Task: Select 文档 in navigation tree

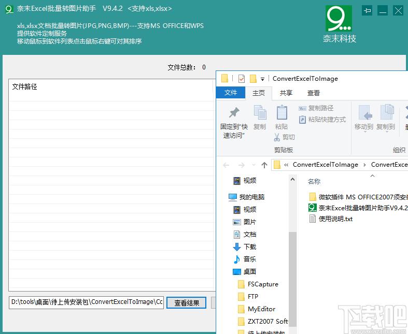Action: click(x=245, y=235)
